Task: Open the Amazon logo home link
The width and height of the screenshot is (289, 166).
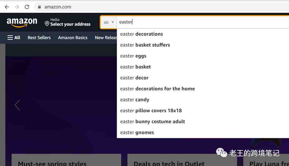Action: coord(22,23)
